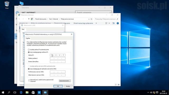Confirm TCP/IPv4 dialog with OK

point(58,86)
